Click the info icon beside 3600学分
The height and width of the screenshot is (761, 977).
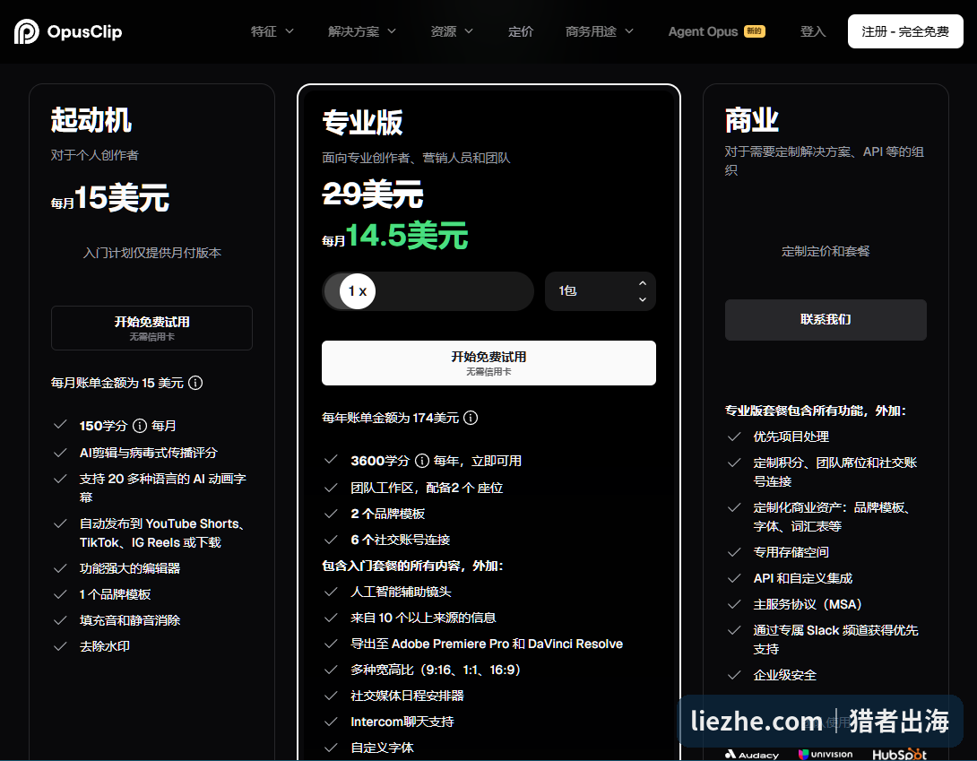(x=422, y=461)
